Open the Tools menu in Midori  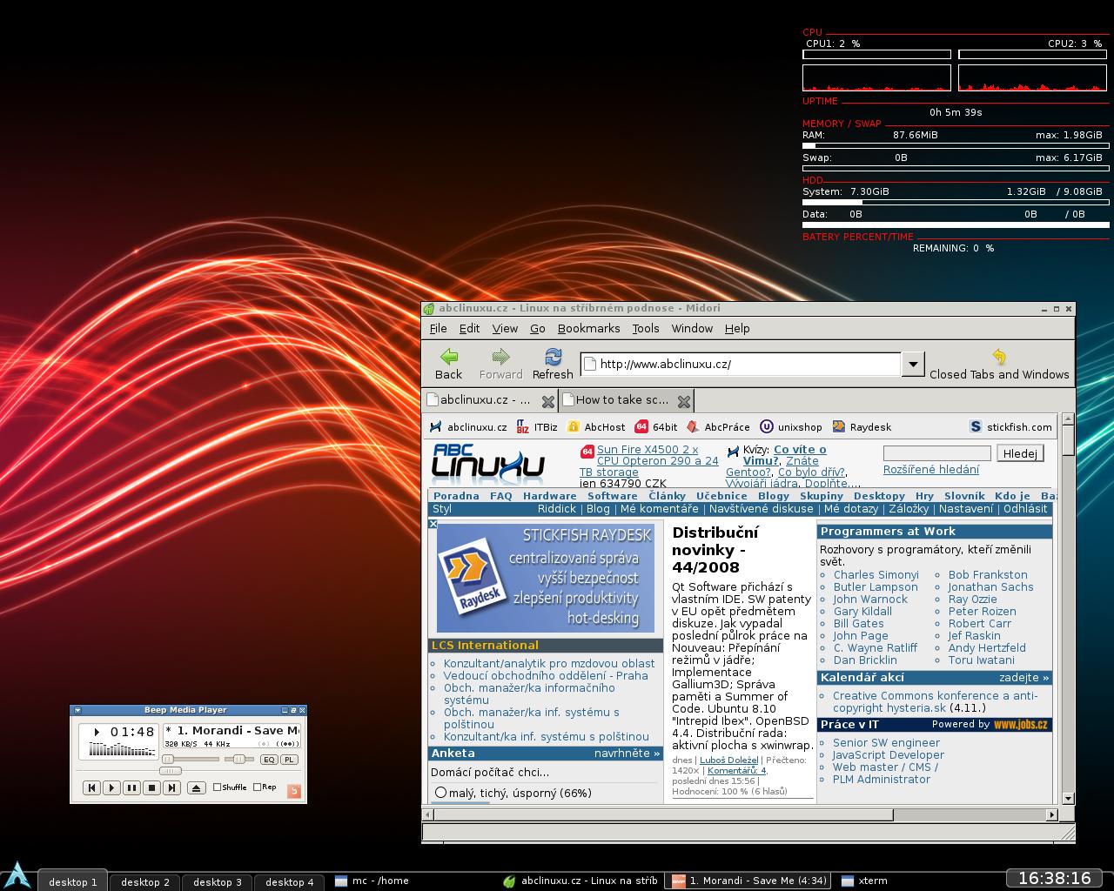tap(646, 328)
